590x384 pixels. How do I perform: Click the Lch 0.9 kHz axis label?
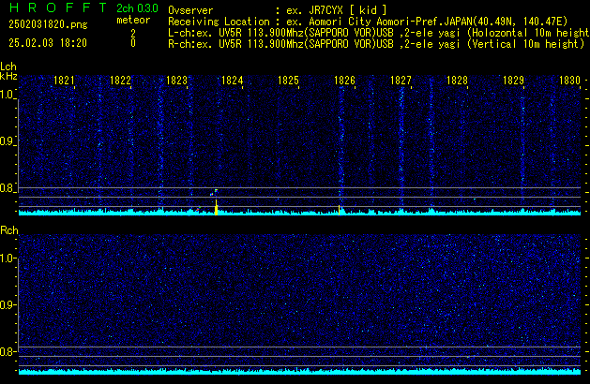[7, 141]
